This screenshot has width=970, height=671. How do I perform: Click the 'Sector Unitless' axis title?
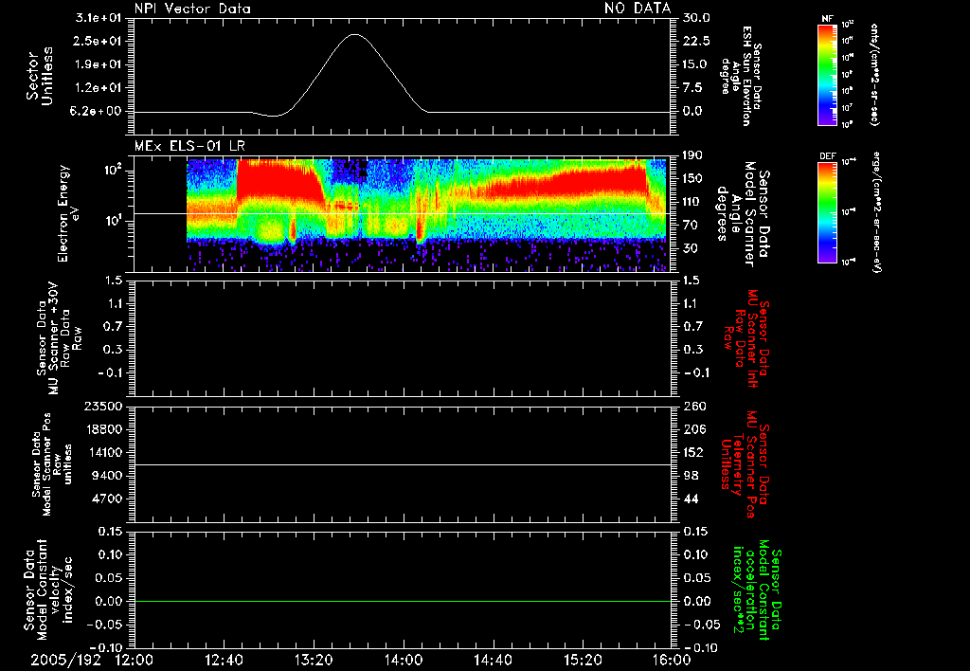pyautogui.click(x=40, y=76)
